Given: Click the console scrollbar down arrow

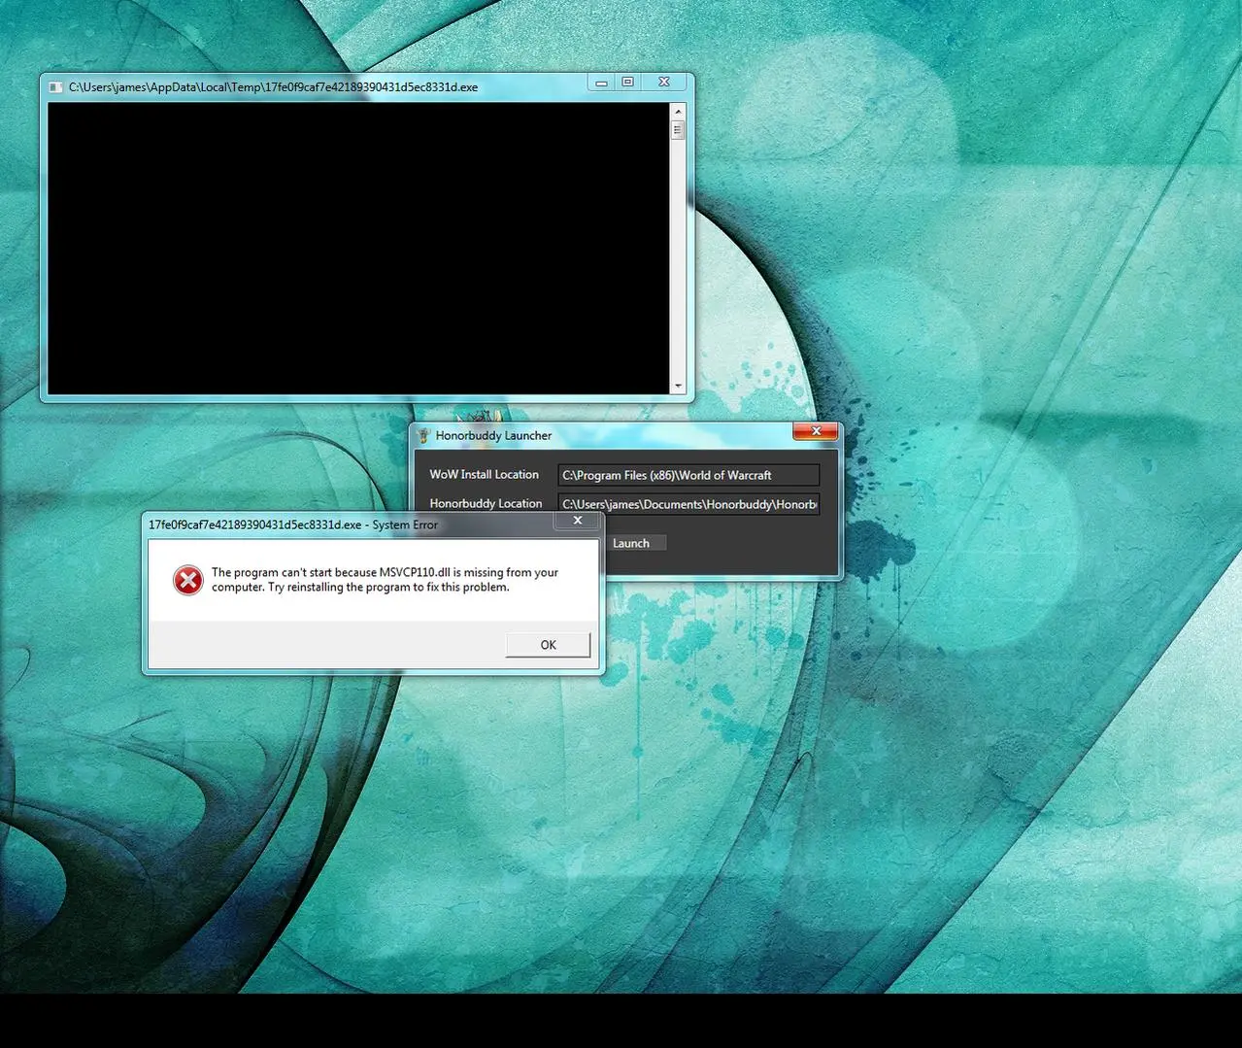Looking at the screenshot, I should coord(678,386).
